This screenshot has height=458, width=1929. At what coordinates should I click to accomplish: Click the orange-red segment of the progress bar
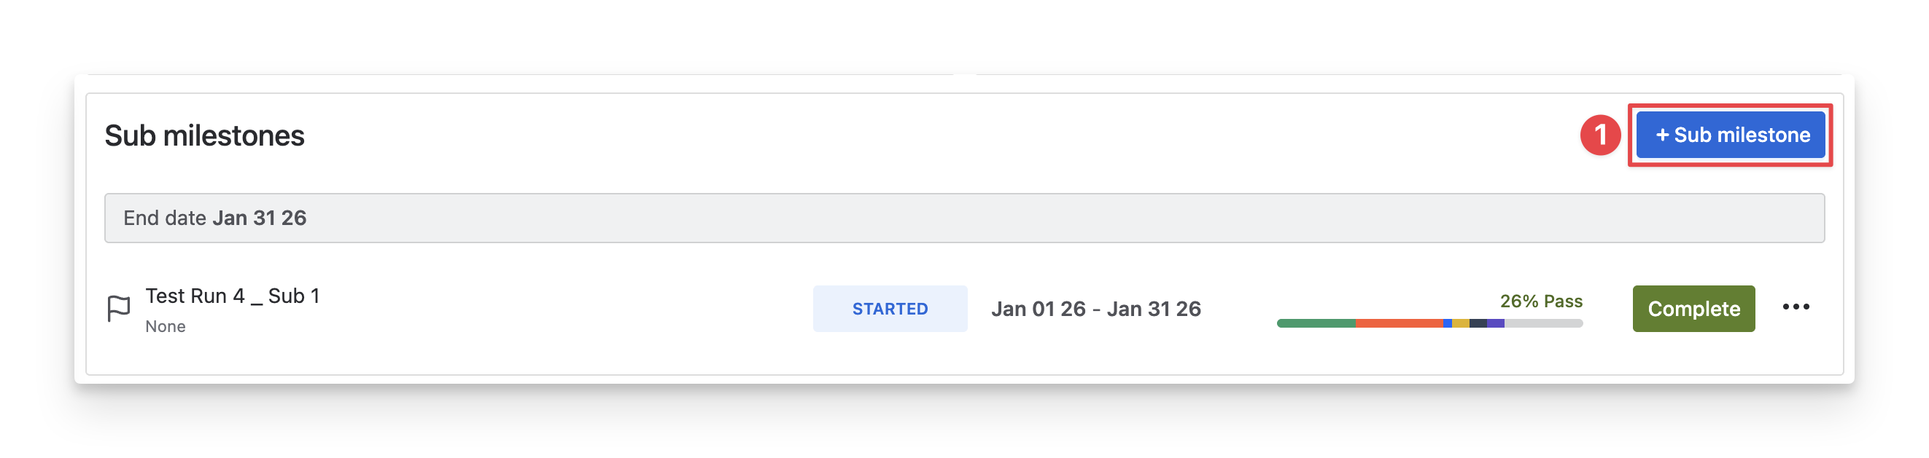tap(1399, 323)
